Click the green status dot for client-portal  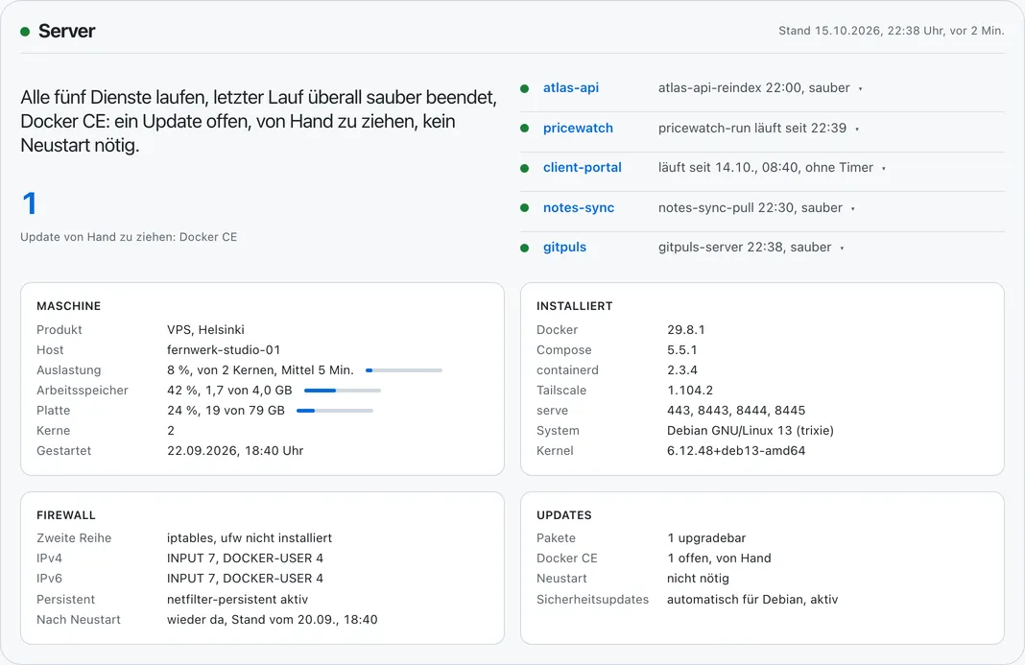point(524,168)
